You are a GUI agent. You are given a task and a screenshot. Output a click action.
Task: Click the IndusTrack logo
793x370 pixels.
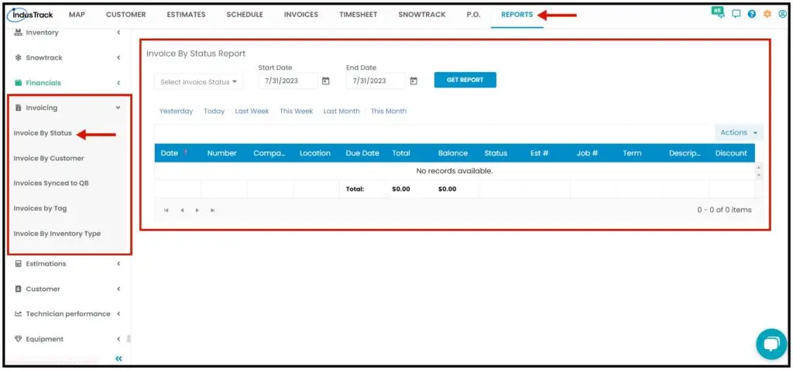[x=30, y=15]
